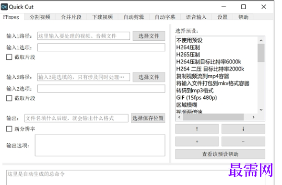Add a preset with the + button
Image resolution: width=282 pixels, height=185 pixels.
tap(197, 141)
